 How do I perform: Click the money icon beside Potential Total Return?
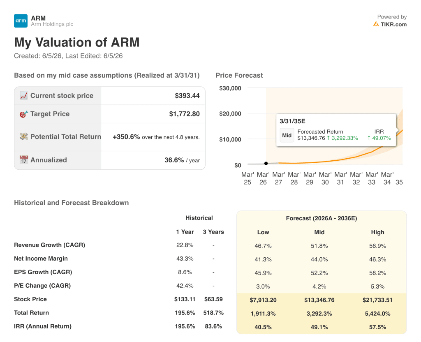click(x=23, y=136)
